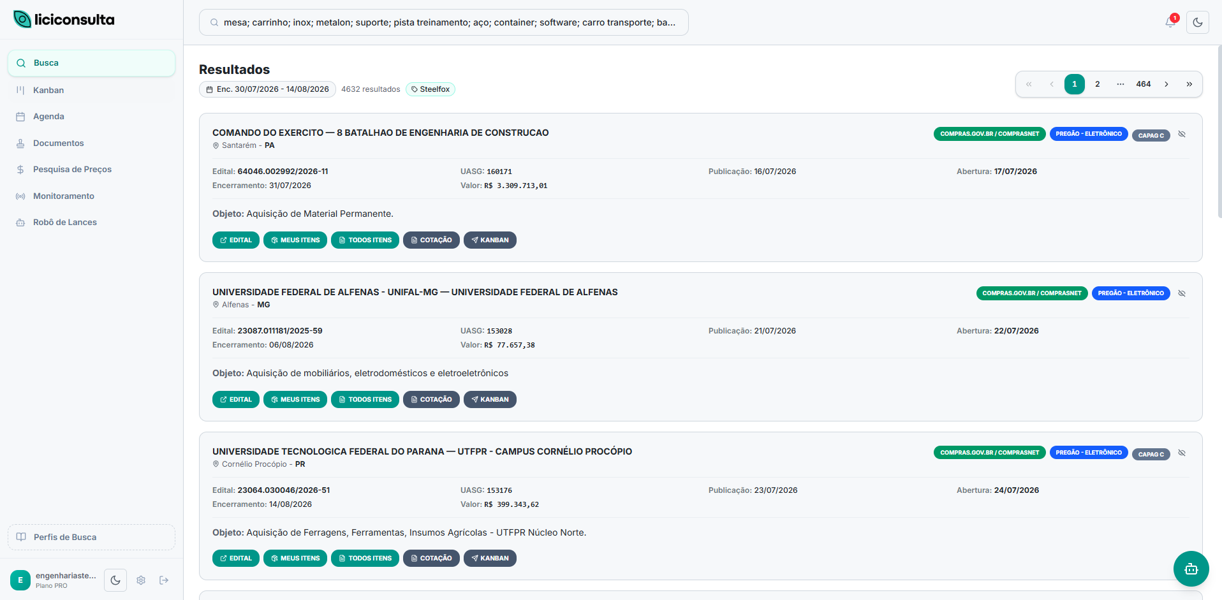Click the Comando do Exercito title
The width and height of the screenshot is (1222, 600).
[381, 133]
